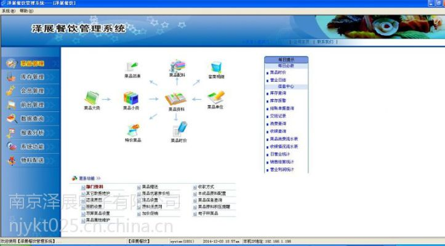Image resolution: width=445 pixels, height=246 pixels.
Task: Open 日营业统计 in the 信息中心 list
Action: pos(280,154)
